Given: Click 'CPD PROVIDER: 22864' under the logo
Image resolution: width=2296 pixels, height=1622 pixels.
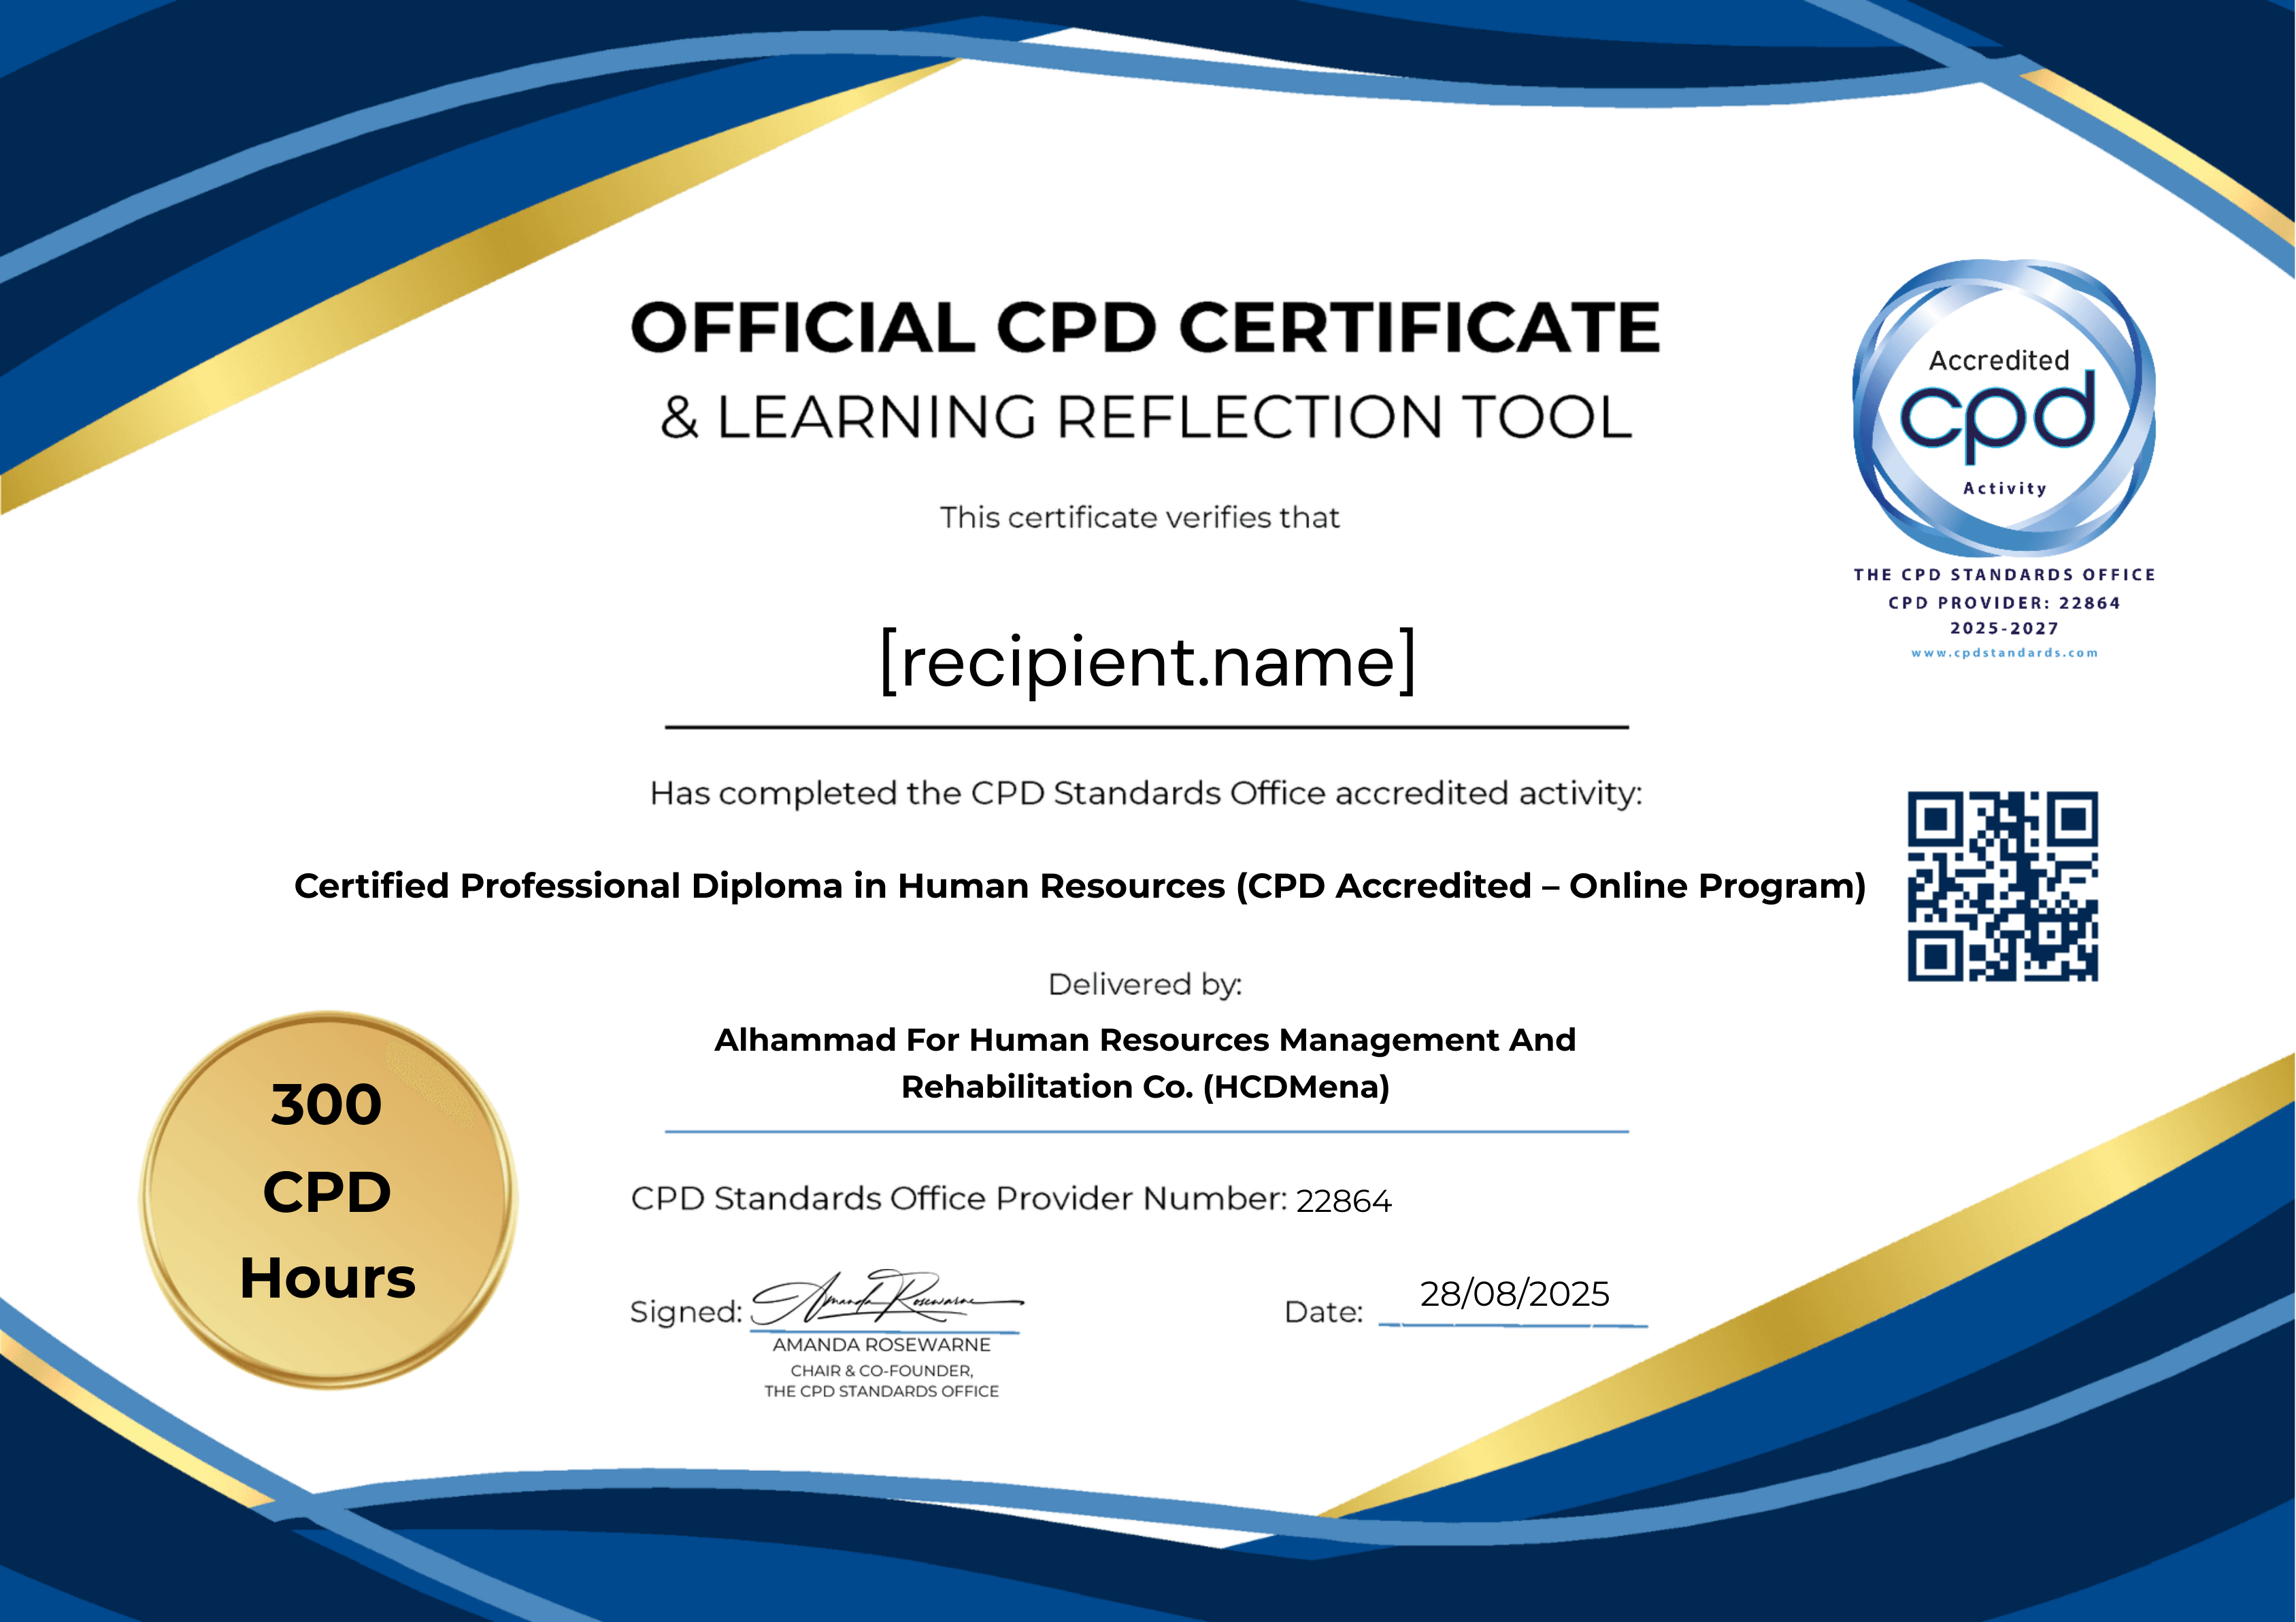Looking at the screenshot, I should [2004, 603].
